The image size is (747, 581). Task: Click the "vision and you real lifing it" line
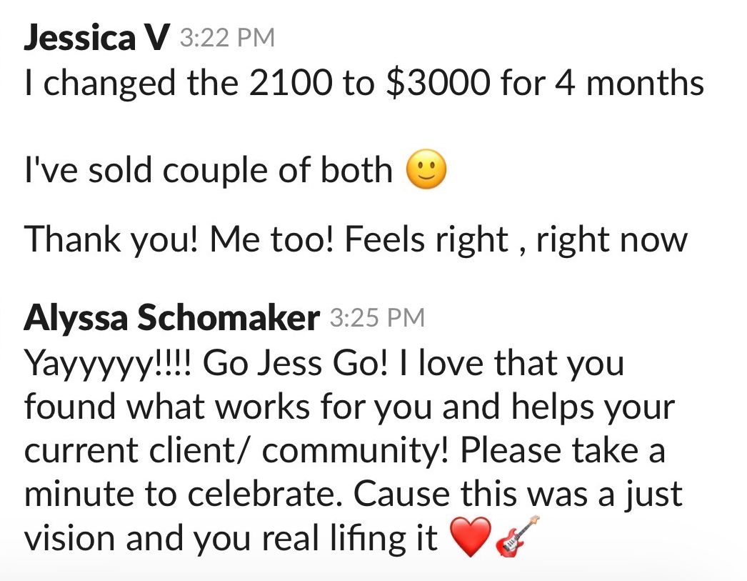(x=231, y=537)
